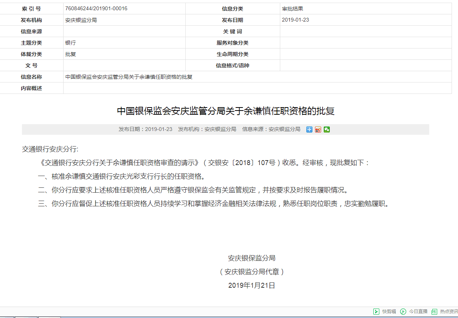Click the 信息分类 label cell
458x318 pixels.
[233, 9]
